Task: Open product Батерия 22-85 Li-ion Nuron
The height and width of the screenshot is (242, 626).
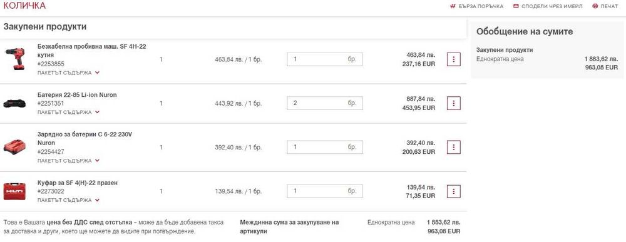Action: click(77, 95)
